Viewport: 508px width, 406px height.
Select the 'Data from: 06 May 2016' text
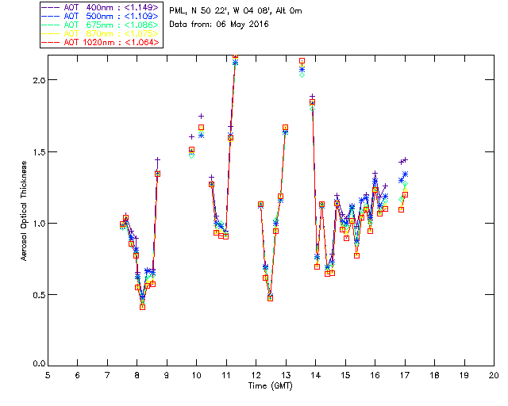coord(219,25)
